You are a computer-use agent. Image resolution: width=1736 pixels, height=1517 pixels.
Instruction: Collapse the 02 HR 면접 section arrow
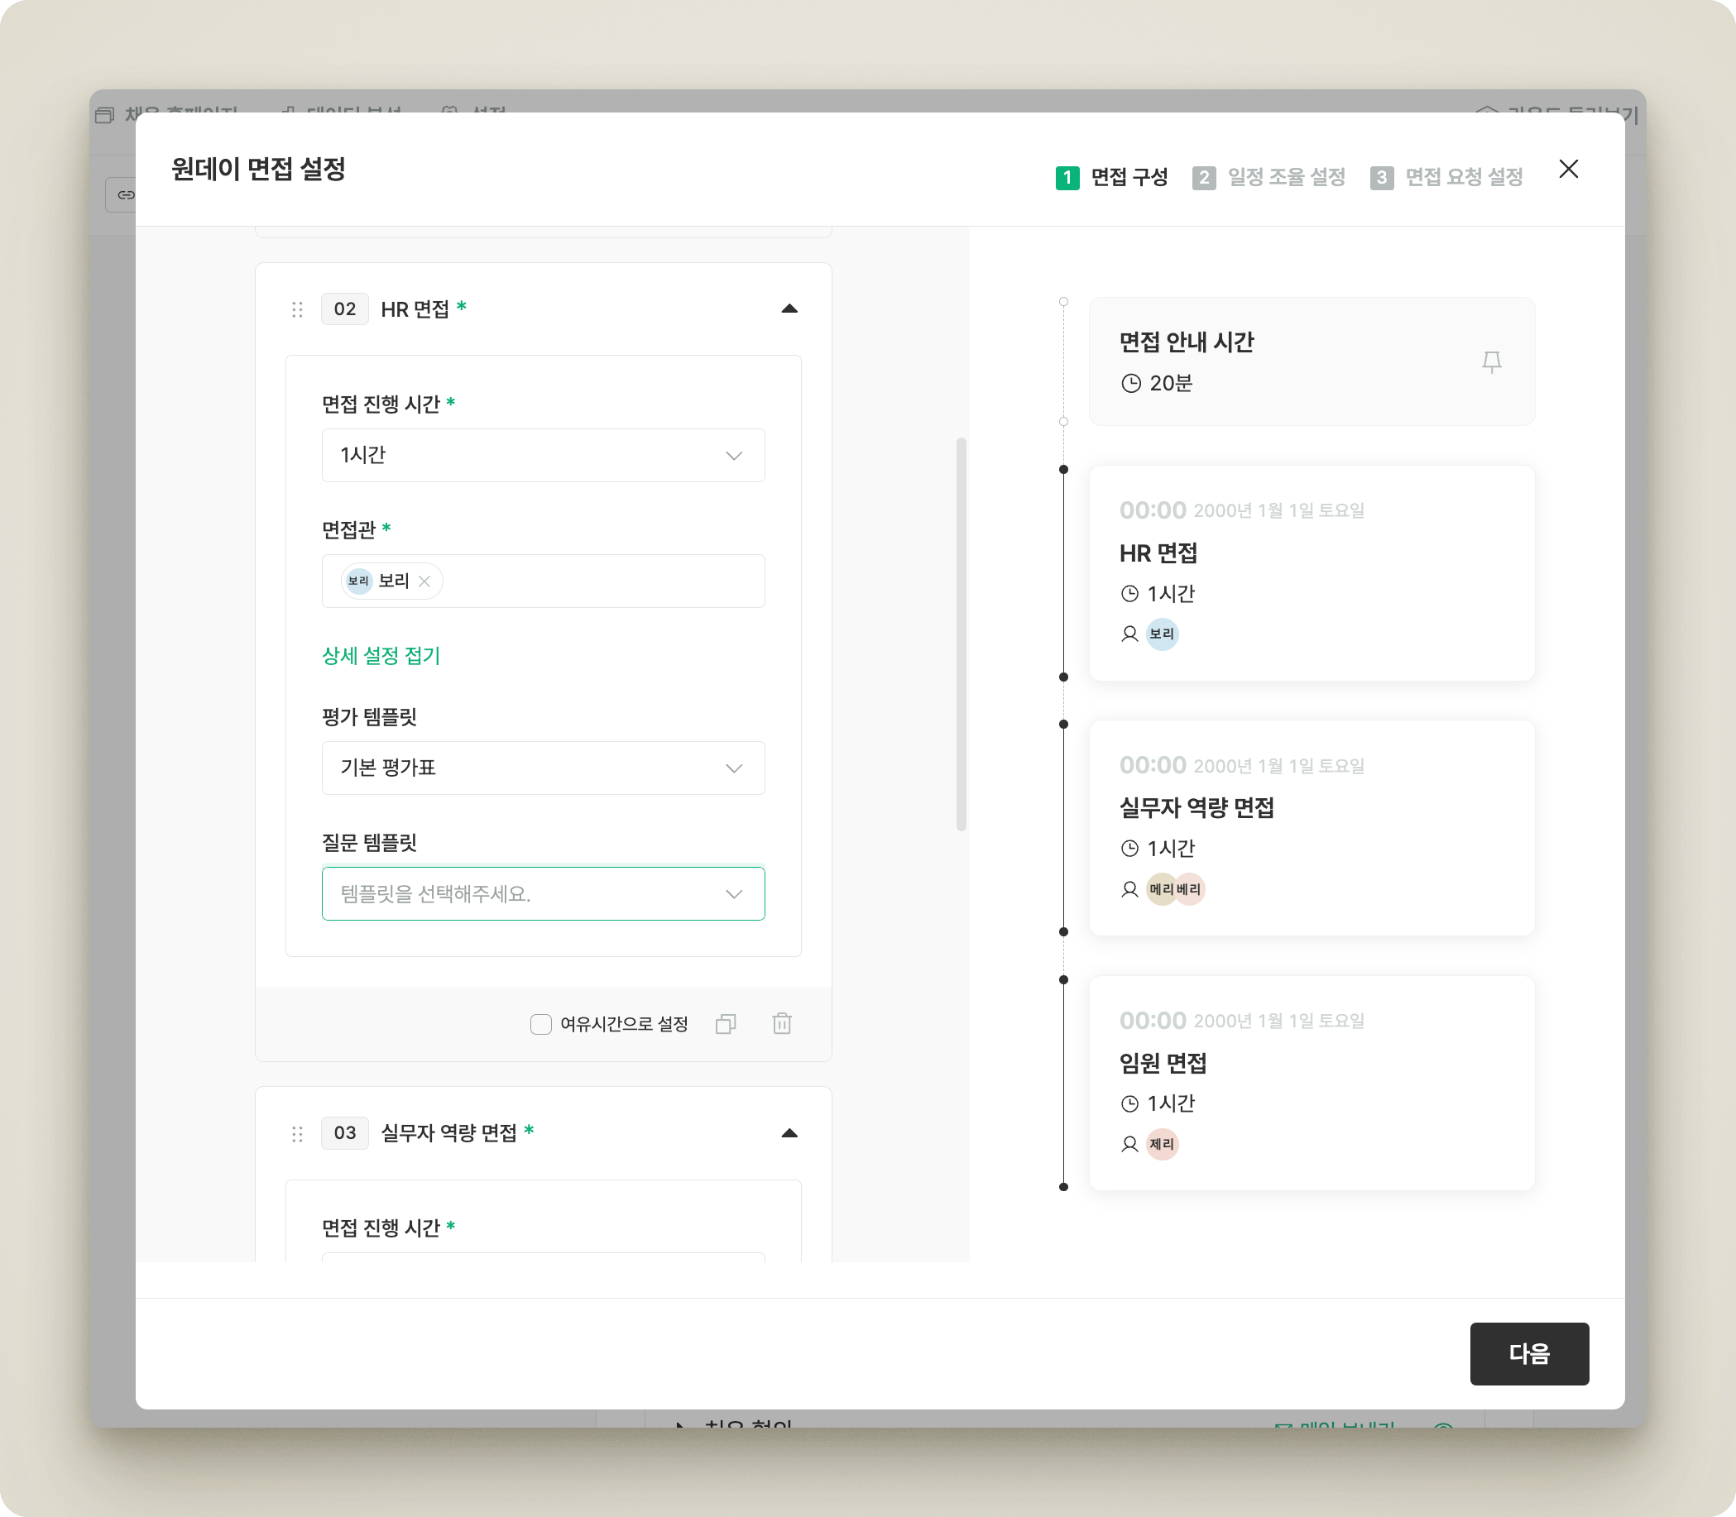coord(789,309)
